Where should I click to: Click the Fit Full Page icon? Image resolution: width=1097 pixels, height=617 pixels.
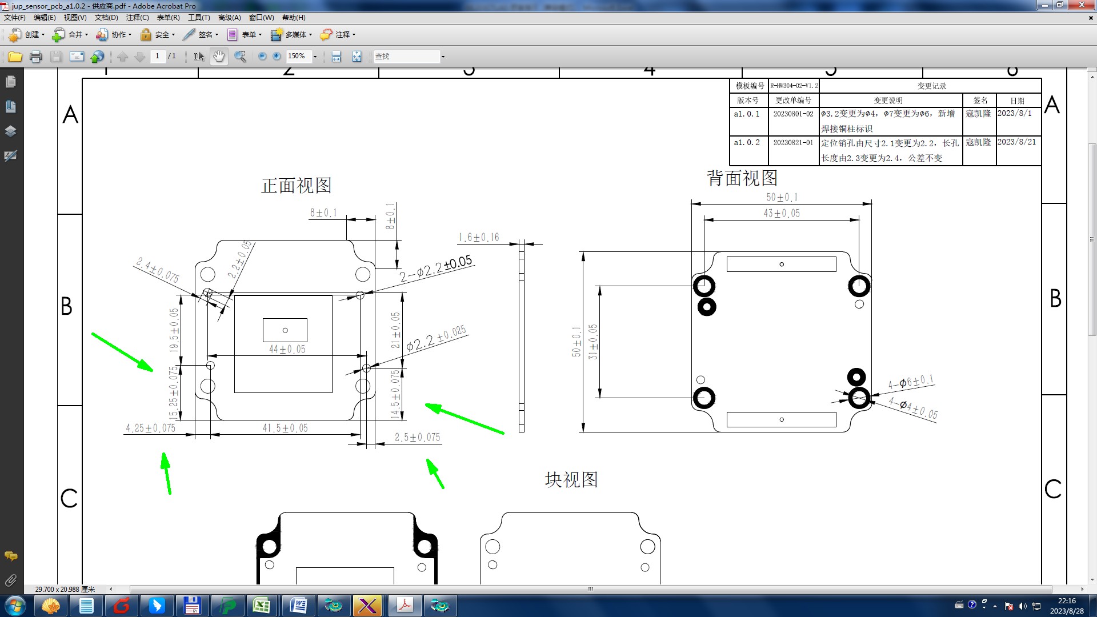coord(357,57)
